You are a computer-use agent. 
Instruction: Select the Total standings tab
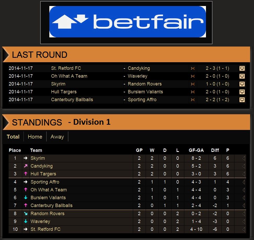coord(13,137)
